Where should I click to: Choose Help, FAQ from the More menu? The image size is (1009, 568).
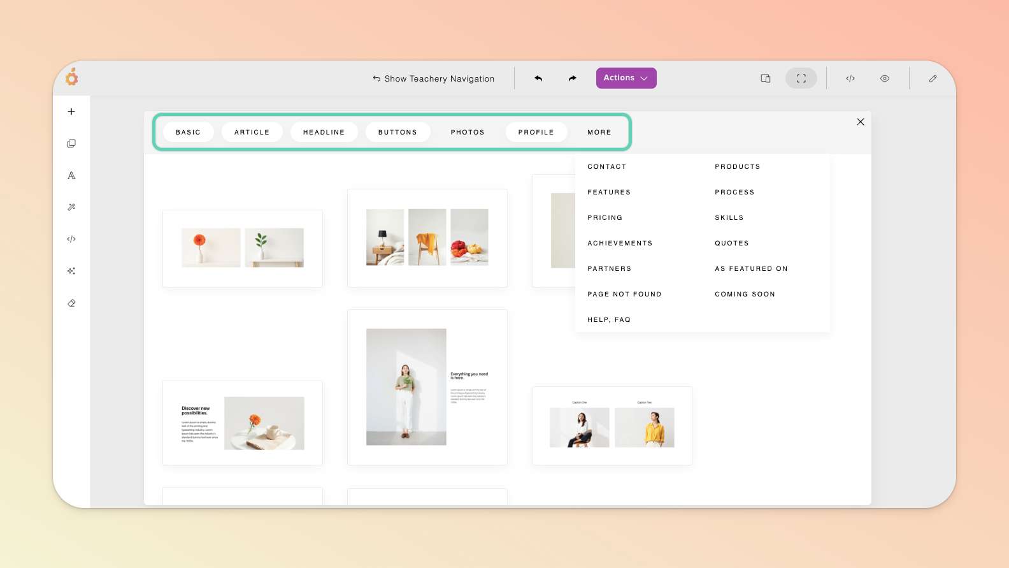click(x=609, y=319)
